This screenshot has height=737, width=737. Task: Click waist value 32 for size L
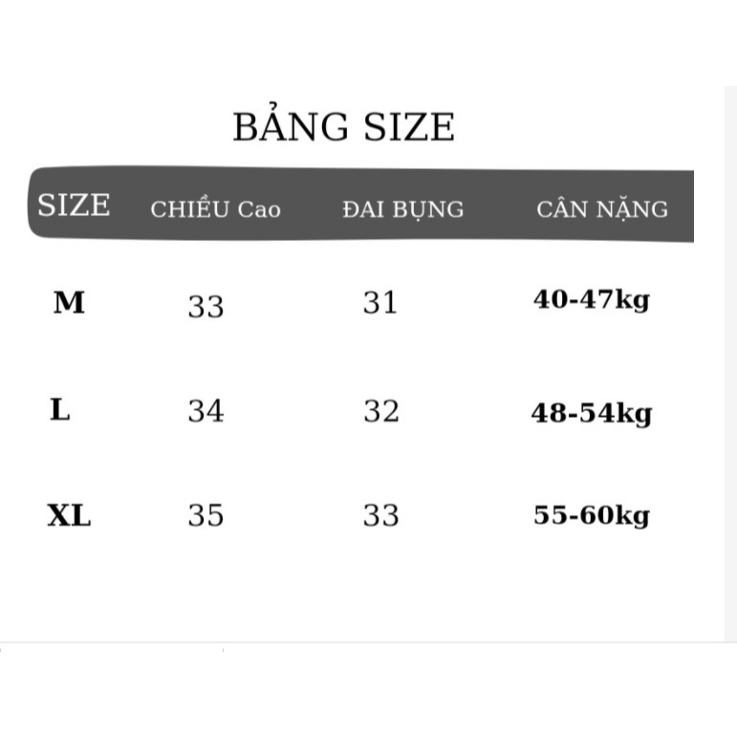380,411
